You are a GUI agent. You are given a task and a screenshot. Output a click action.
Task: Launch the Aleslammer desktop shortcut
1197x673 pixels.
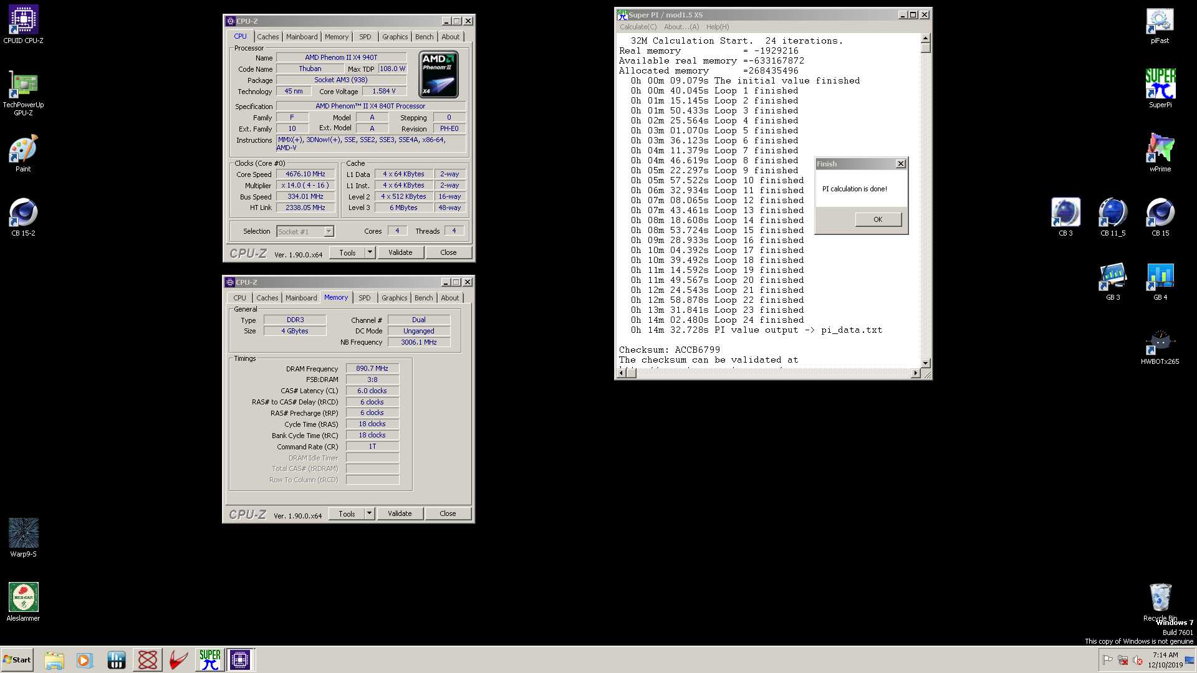[x=23, y=602]
